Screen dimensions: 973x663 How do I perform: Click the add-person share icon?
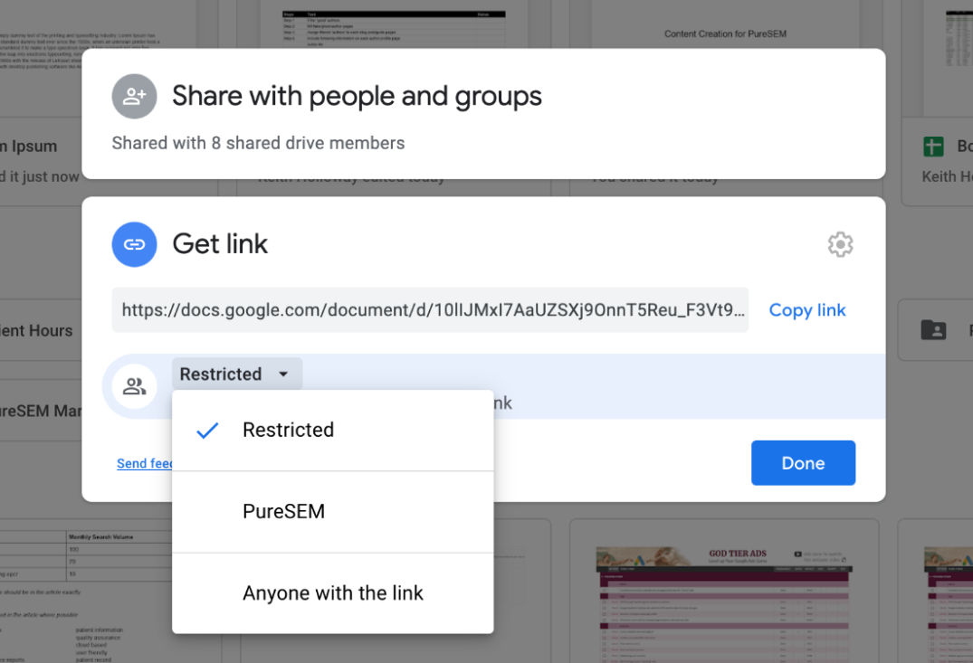134,96
